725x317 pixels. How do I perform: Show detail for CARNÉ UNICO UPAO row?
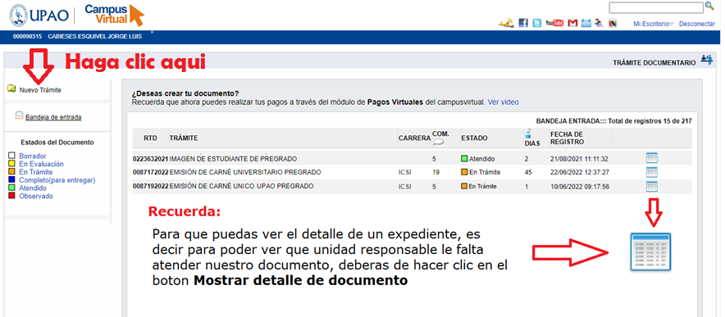point(651,187)
